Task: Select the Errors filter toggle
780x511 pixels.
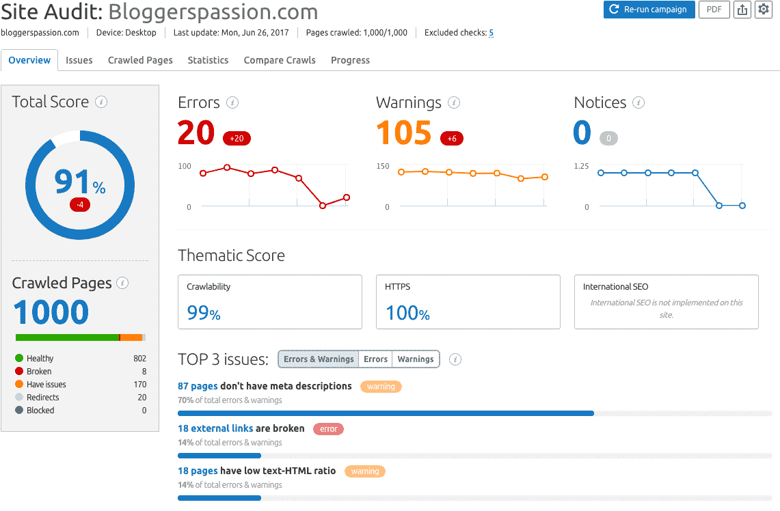Action: (x=375, y=359)
